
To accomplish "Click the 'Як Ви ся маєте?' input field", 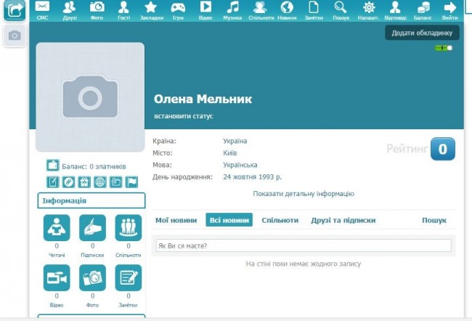I will [x=304, y=245].
